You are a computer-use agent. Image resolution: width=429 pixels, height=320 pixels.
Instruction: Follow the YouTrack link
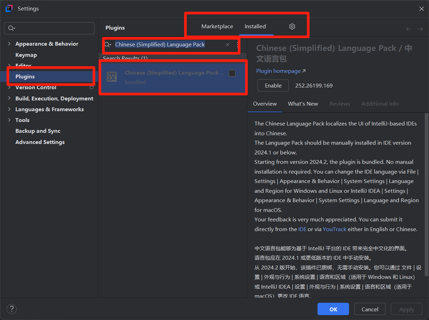(335, 229)
